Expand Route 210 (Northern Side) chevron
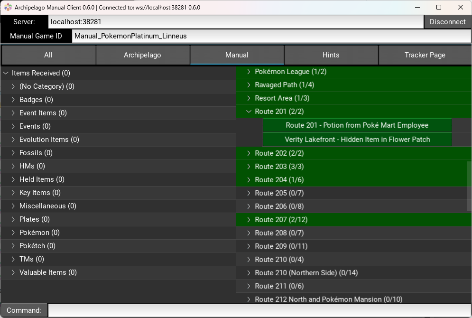Viewport: 472px width, 318px height. (249, 273)
